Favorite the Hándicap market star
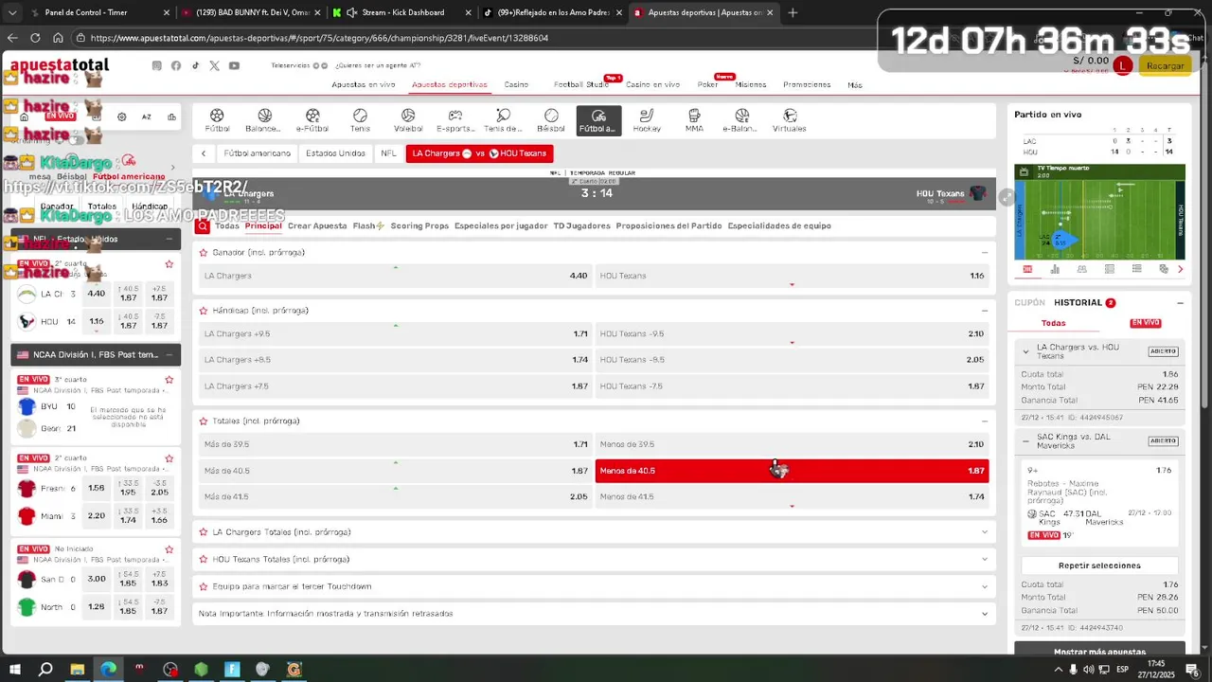The width and height of the screenshot is (1212, 682). [x=203, y=311]
